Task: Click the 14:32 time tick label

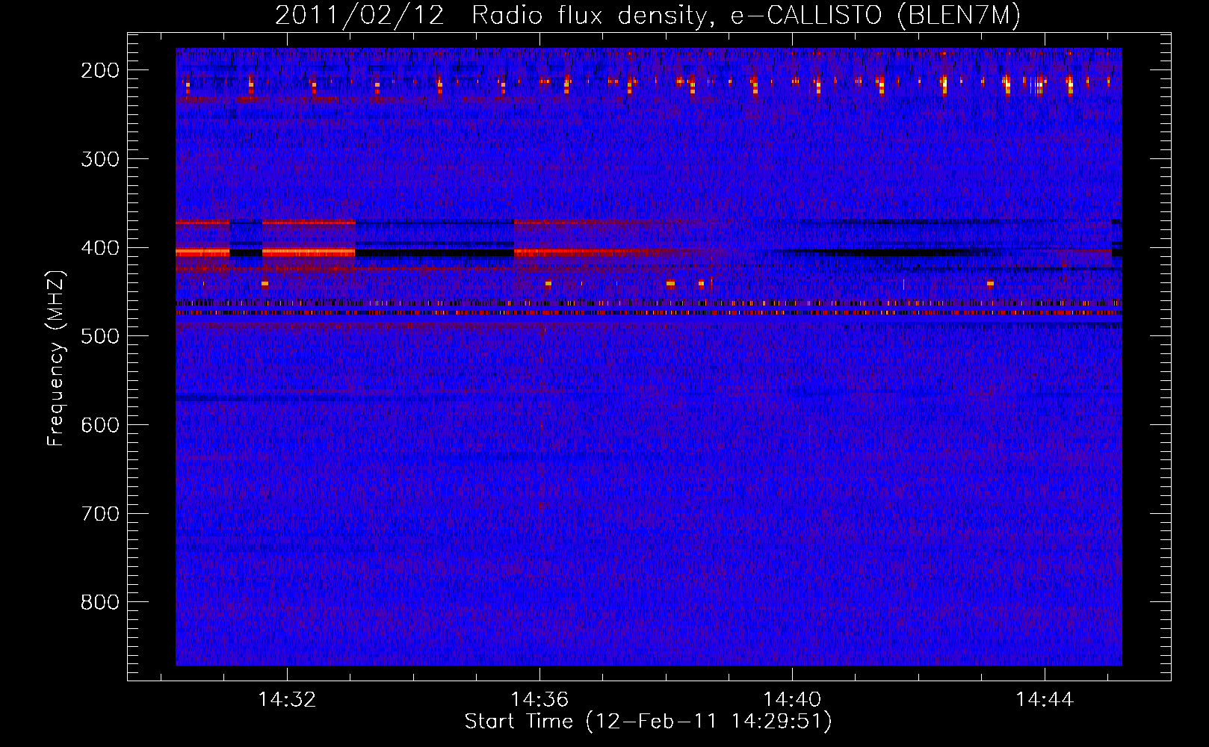Action: click(x=287, y=700)
